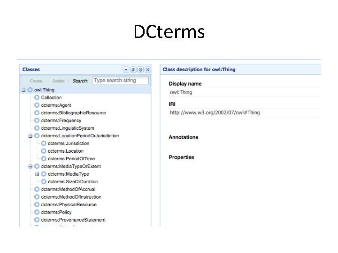This screenshot has height=253, width=338.
Task: Refresh the Classes panel
Action: (133, 69)
